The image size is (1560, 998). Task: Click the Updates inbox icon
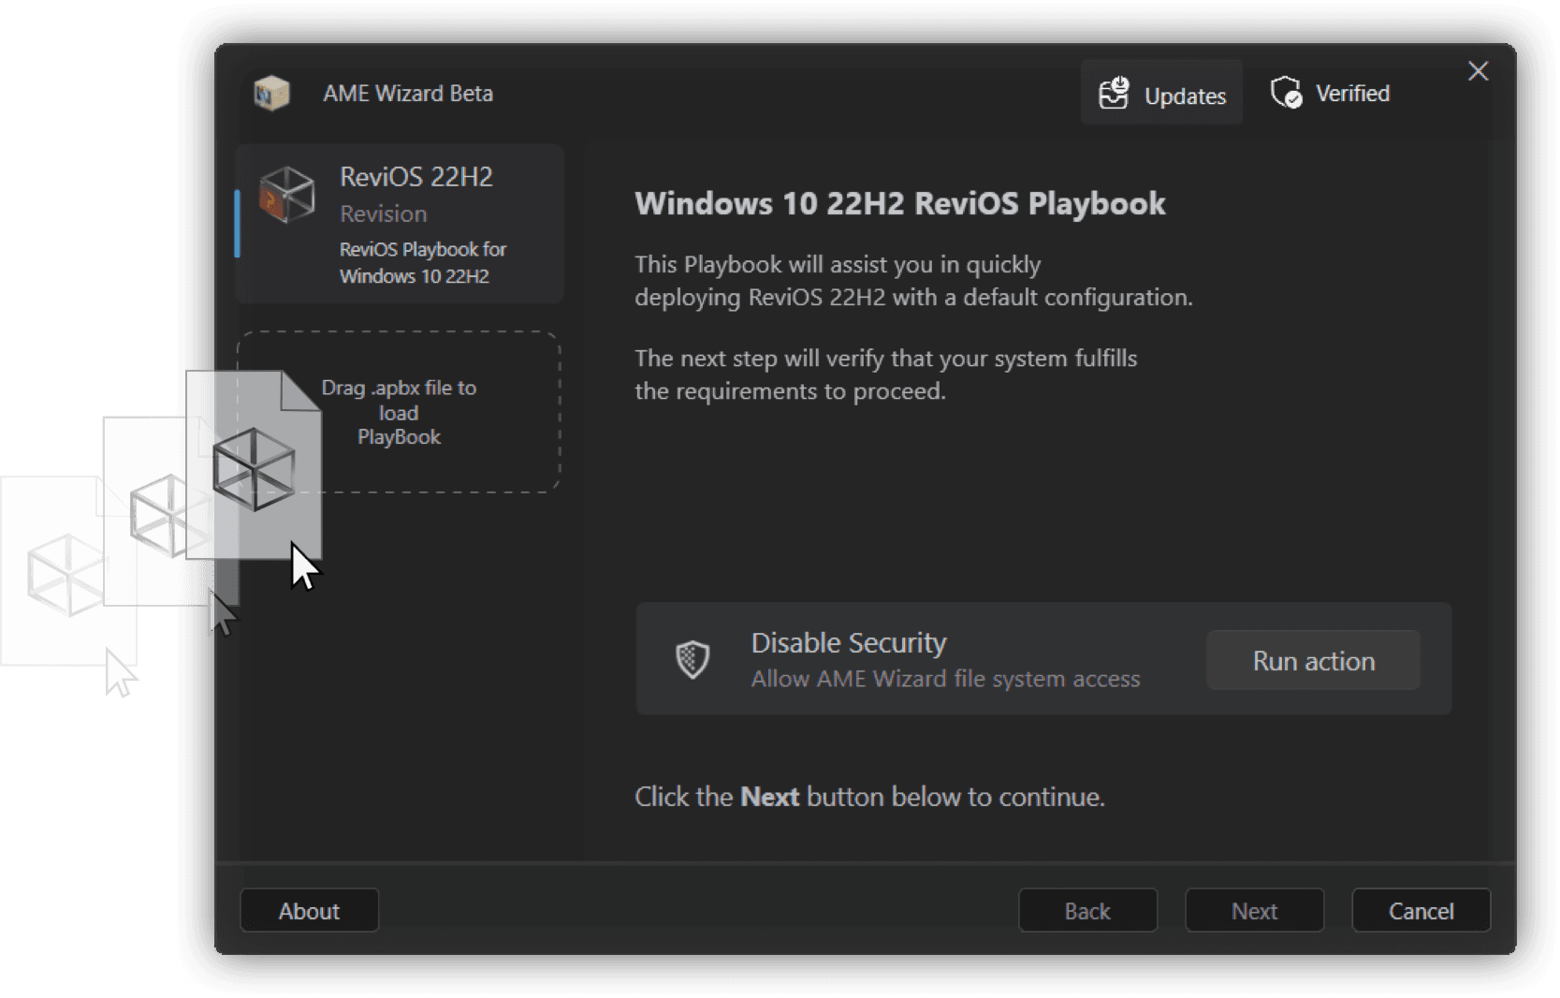[1113, 95]
